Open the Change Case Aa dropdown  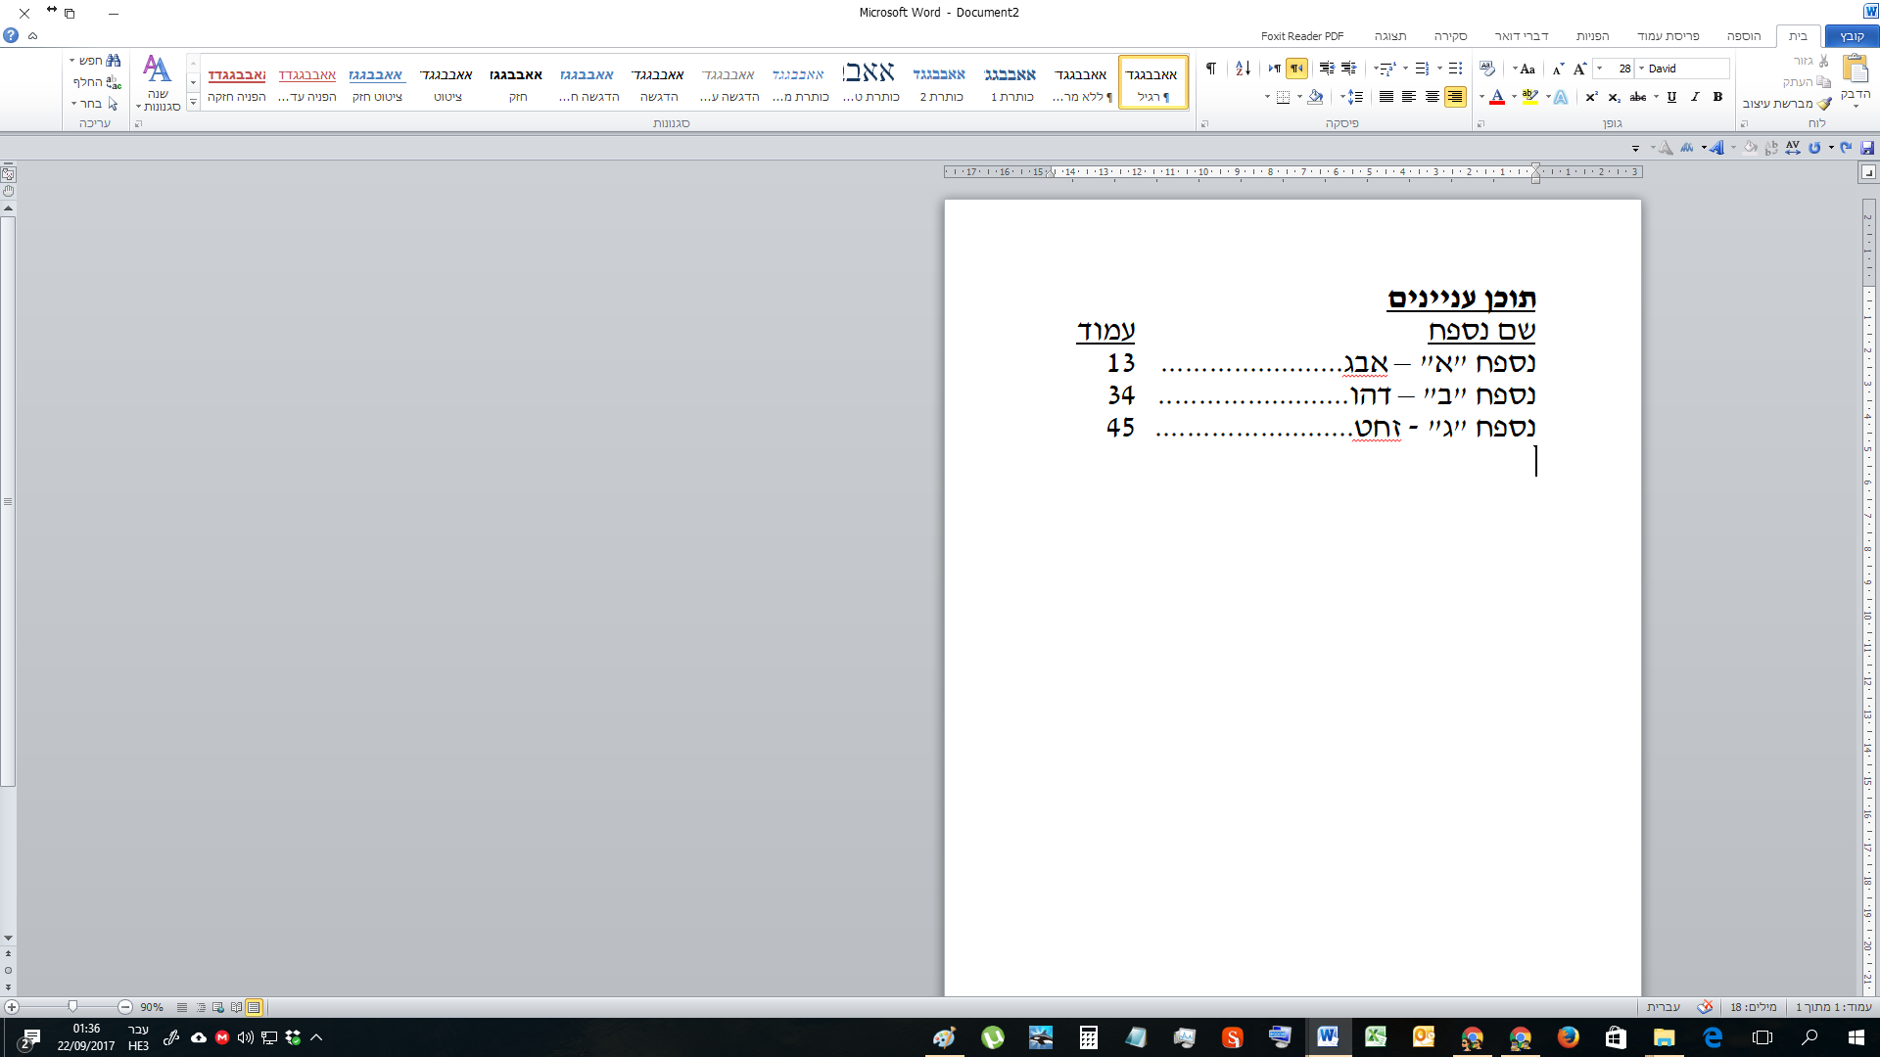pyautogui.click(x=1524, y=69)
